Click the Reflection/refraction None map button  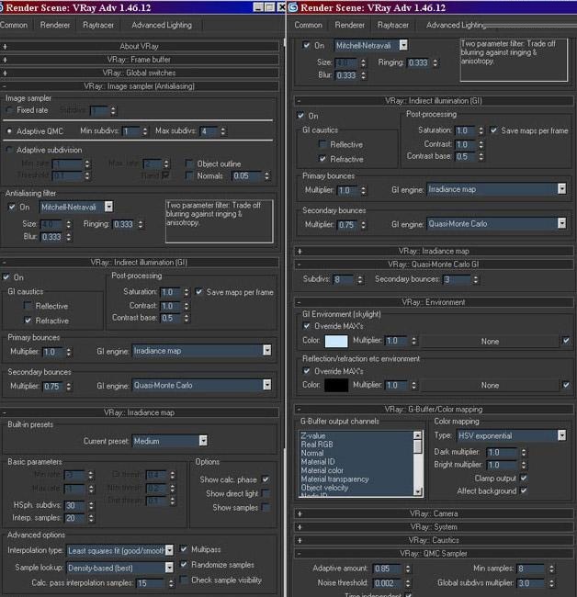point(490,386)
